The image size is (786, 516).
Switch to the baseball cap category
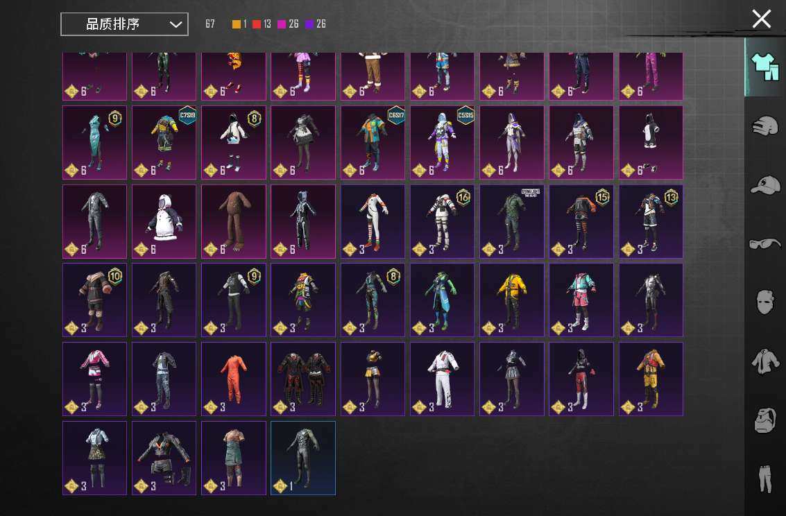click(765, 185)
